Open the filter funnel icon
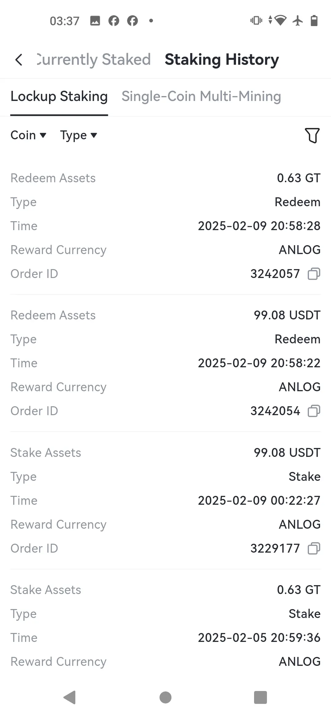This screenshot has height=718, width=331. (312, 135)
